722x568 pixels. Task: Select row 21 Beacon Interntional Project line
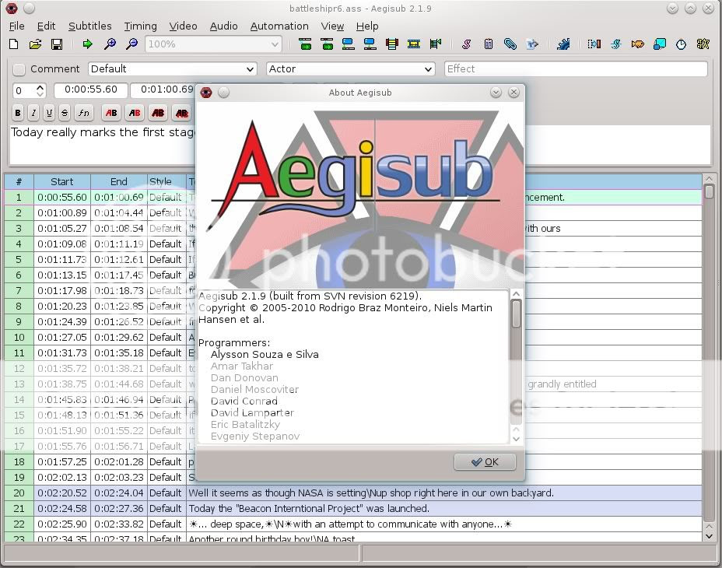(353, 509)
